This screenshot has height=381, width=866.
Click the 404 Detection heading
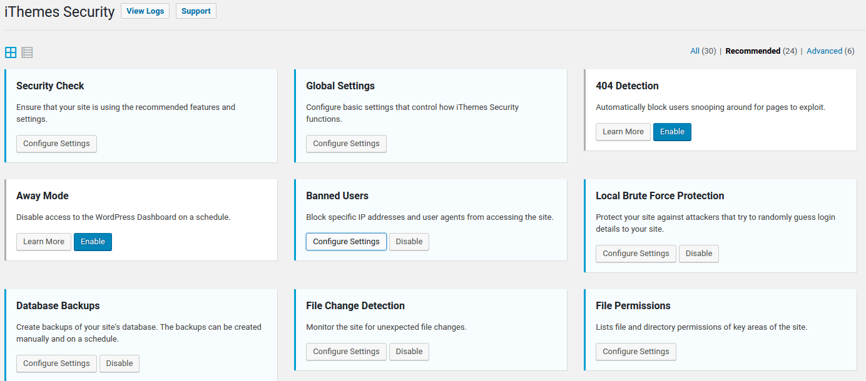click(x=627, y=86)
